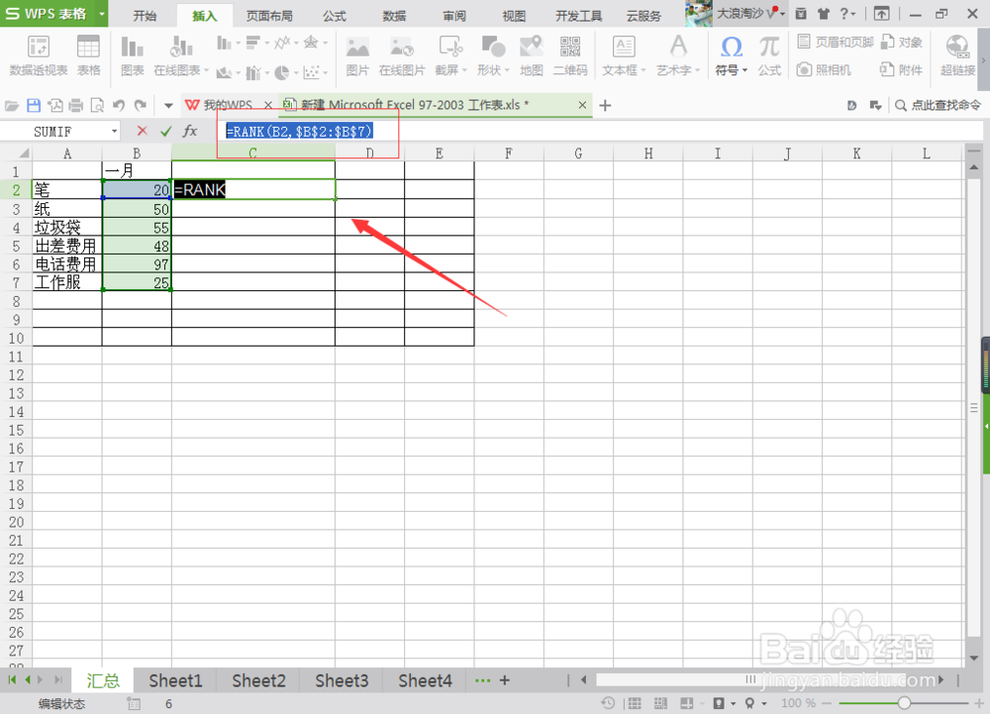Insert WordArt (艺术字)

[677, 55]
